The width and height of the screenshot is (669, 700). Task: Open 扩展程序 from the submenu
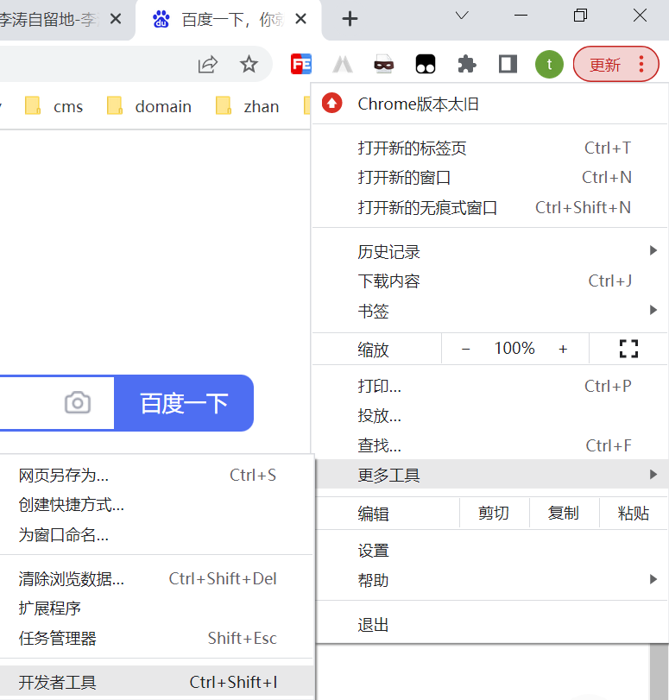(x=156, y=608)
